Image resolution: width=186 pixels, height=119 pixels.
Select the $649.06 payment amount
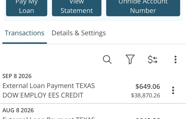[148, 87]
